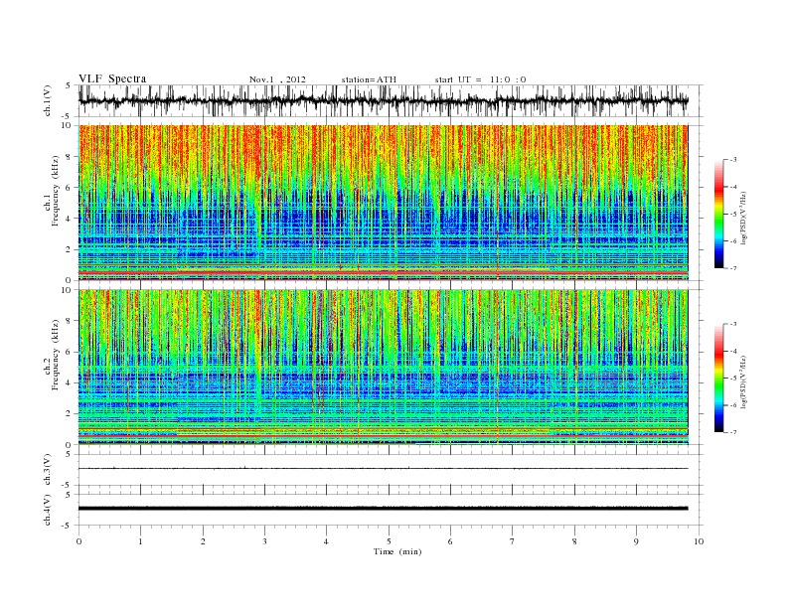This screenshot has height=608, width=787.
Task: Click inside the ch.2 spectrogram panel
Action: pyautogui.click(x=384, y=367)
